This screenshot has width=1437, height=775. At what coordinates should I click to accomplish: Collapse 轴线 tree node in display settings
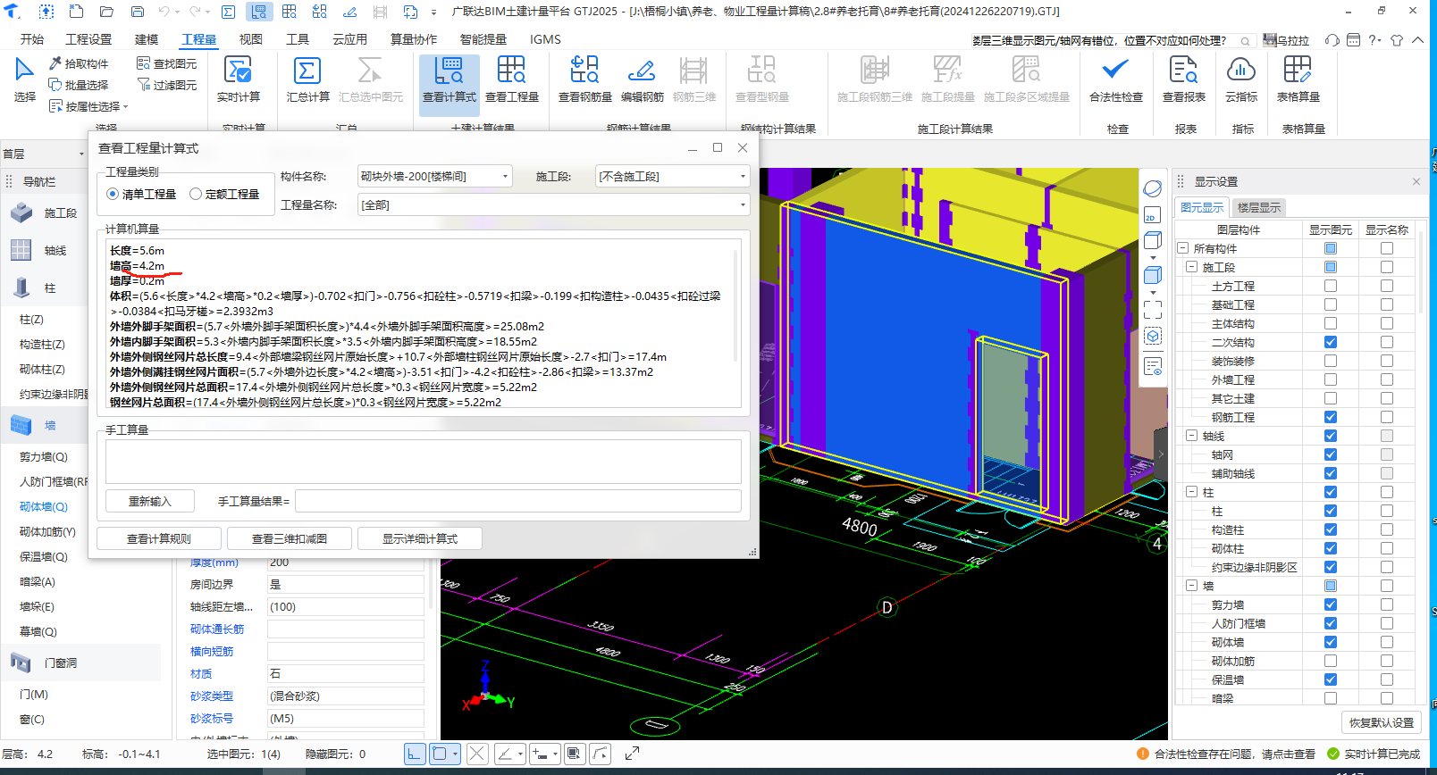point(1191,436)
